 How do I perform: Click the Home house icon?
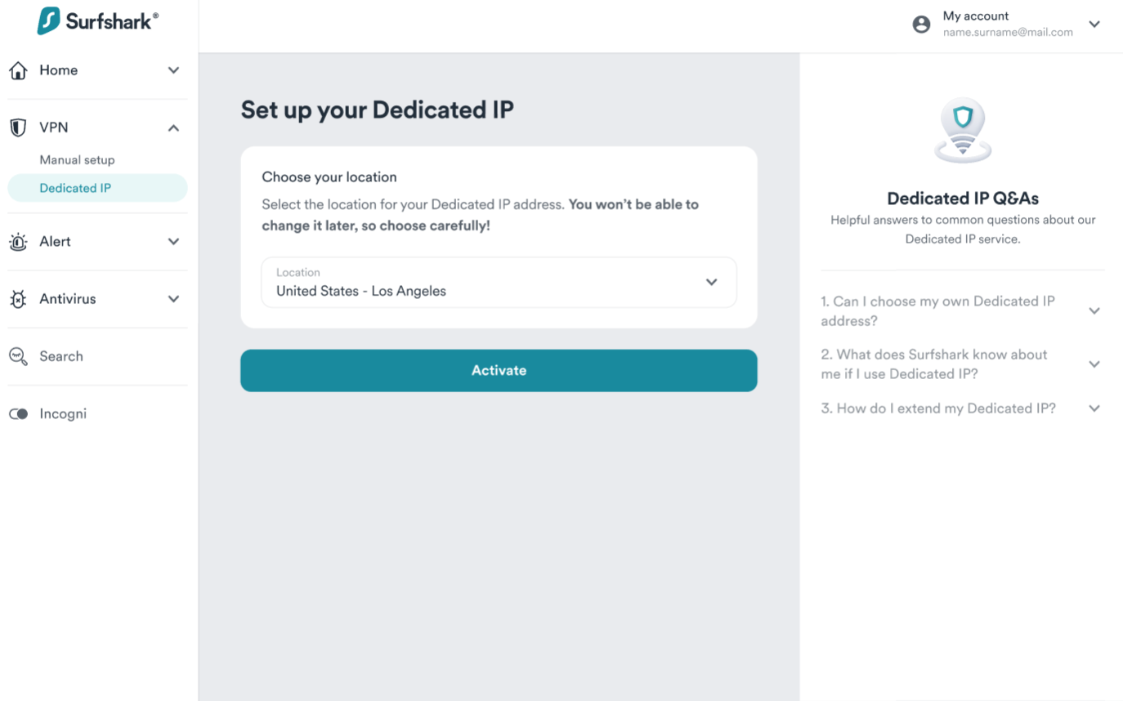point(18,71)
